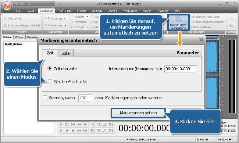Click the upper icon in the Mischen ribbon group
The image size is (239, 143).
(231, 18)
